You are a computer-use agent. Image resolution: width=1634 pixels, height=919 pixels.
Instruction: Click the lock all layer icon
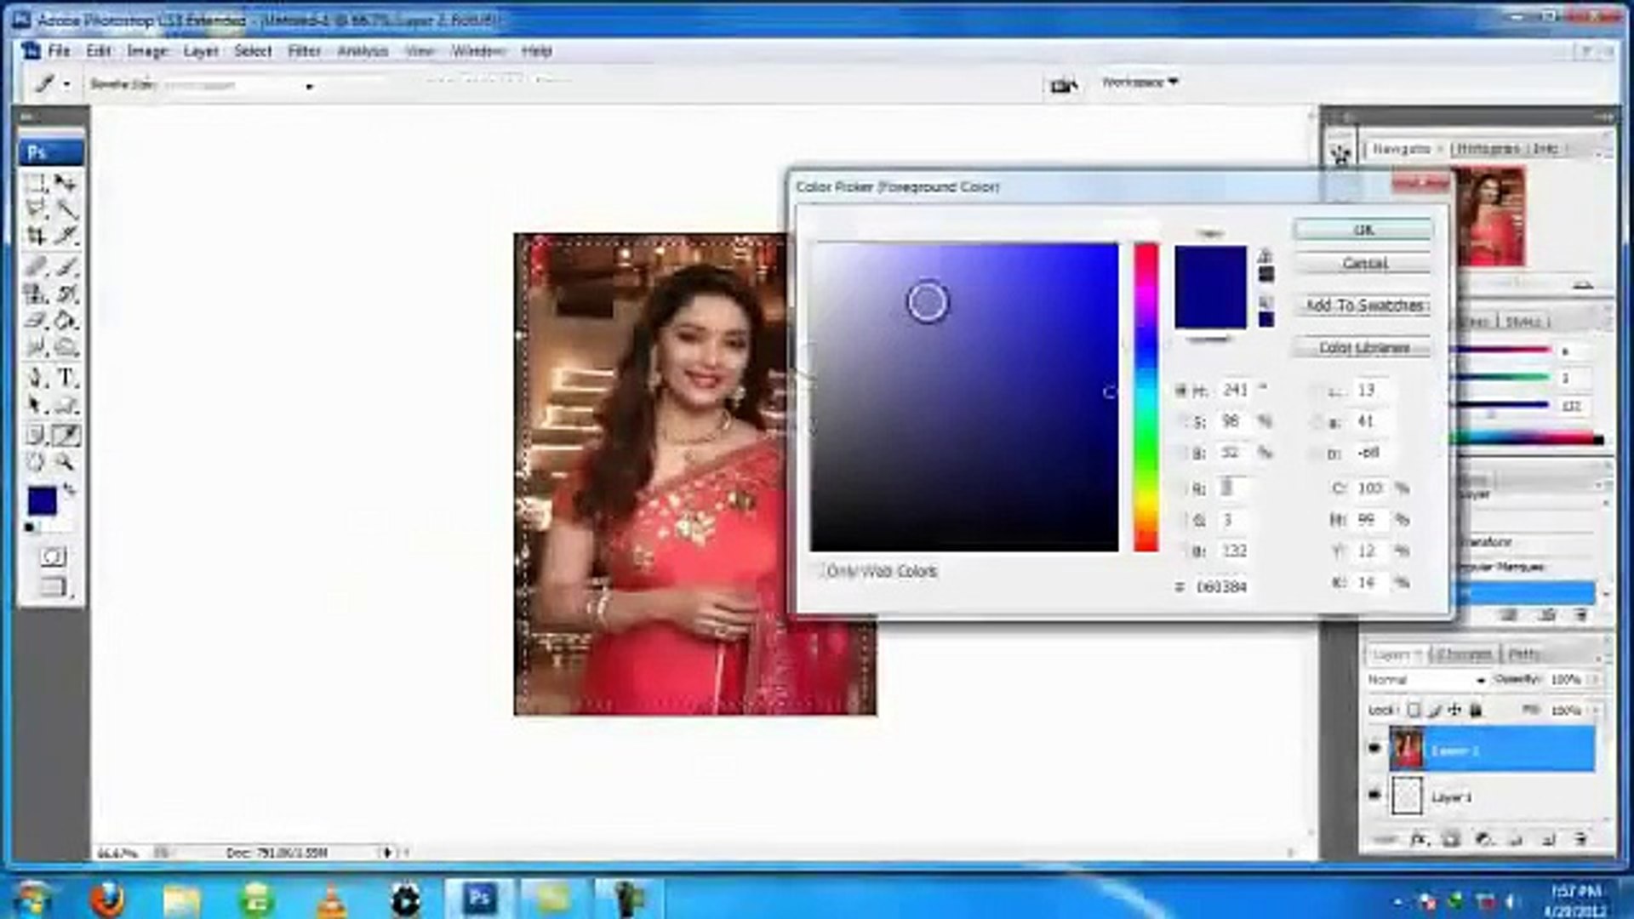click(1477, 710)
